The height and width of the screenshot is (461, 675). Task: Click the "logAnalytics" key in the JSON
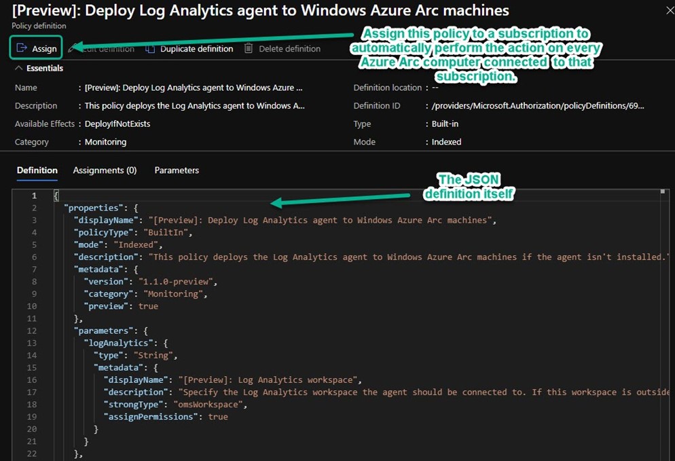122,343
